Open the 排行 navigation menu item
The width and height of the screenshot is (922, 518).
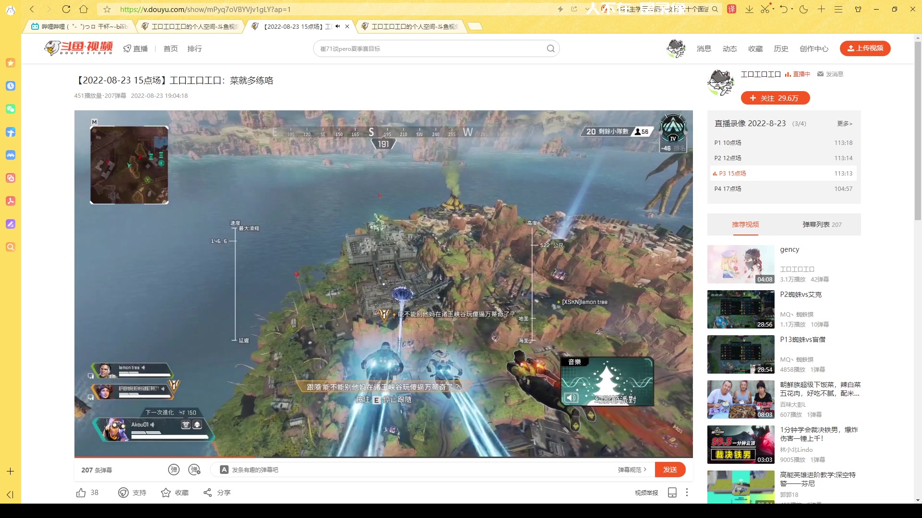[x=194, y=48]
